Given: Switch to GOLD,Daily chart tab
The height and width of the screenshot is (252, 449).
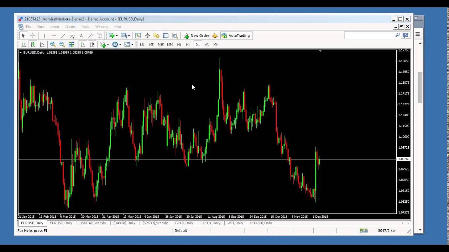Looking at the screenshot, I should pyautogui.click(x=184, y=223).
